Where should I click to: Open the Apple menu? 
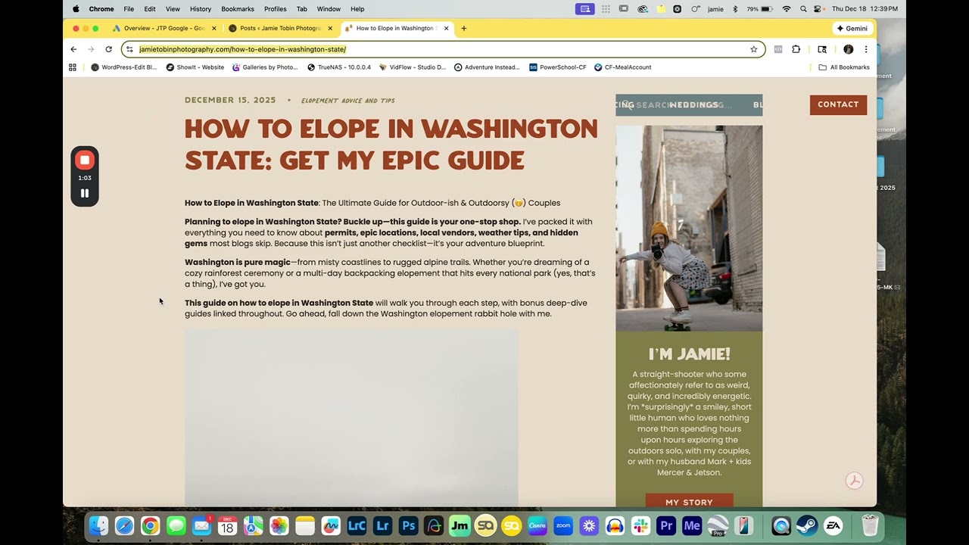(x=76, y=9)
